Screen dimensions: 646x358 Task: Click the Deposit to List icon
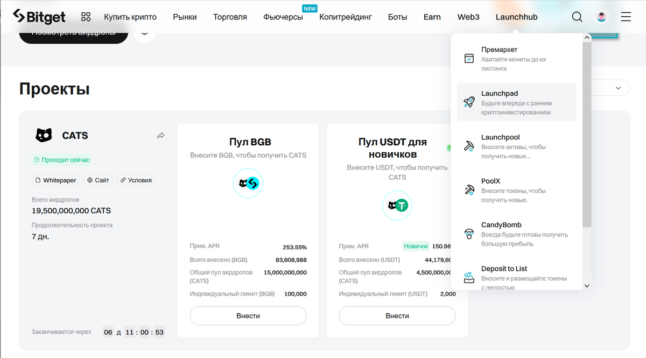(469, 277)
